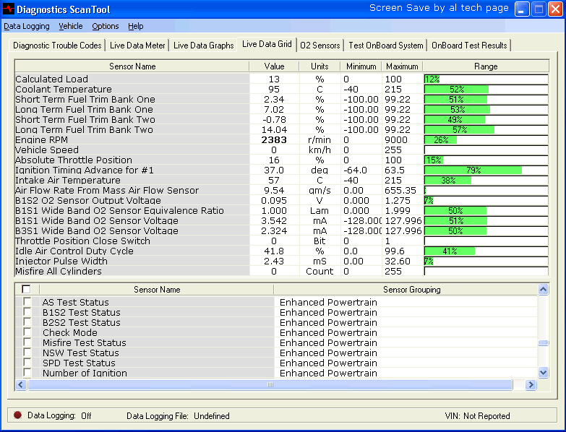Maximize the Diagnostics ScanTool window
This screenshot has width=566, height=432.
pyautogui.click(x=539, y=9)
